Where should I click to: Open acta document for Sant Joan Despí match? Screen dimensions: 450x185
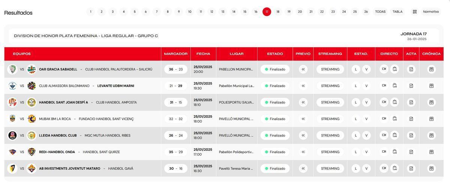pos(411,102)
